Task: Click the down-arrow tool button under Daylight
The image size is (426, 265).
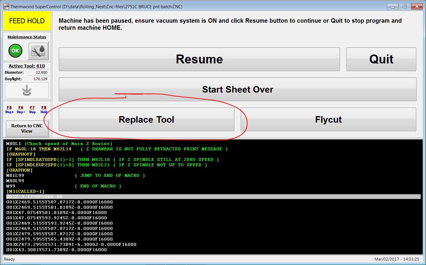Action: click(x=27, y=90)
